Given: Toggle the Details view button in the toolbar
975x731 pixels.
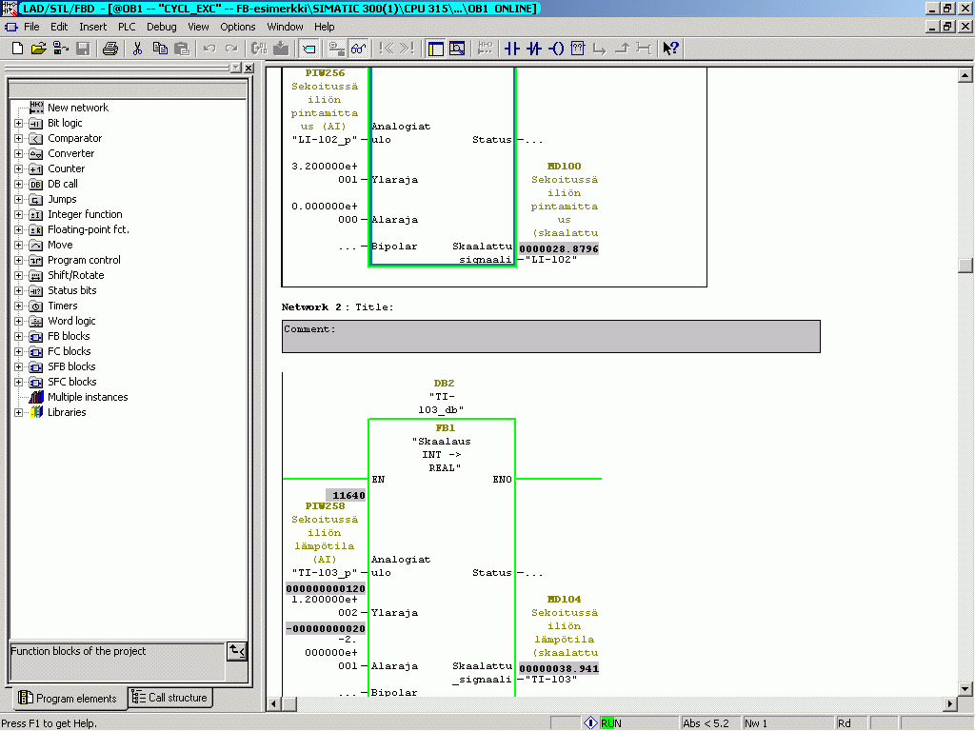Looking at the screenshot, I should click(x=457, y=49).
